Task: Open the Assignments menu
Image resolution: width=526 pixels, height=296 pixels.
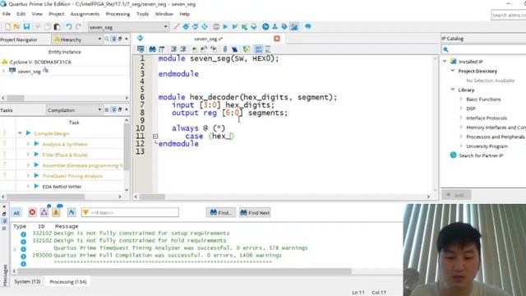Action: (85, 14)
